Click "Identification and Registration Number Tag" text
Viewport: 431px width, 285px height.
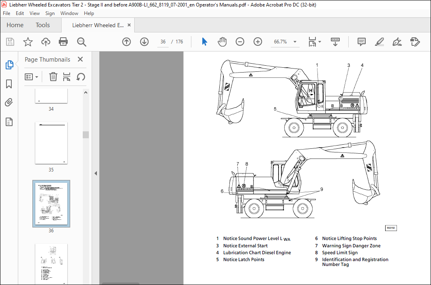pos(355,262)
